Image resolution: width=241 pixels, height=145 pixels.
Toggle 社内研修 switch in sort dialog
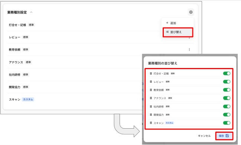[x=227, y=106]
